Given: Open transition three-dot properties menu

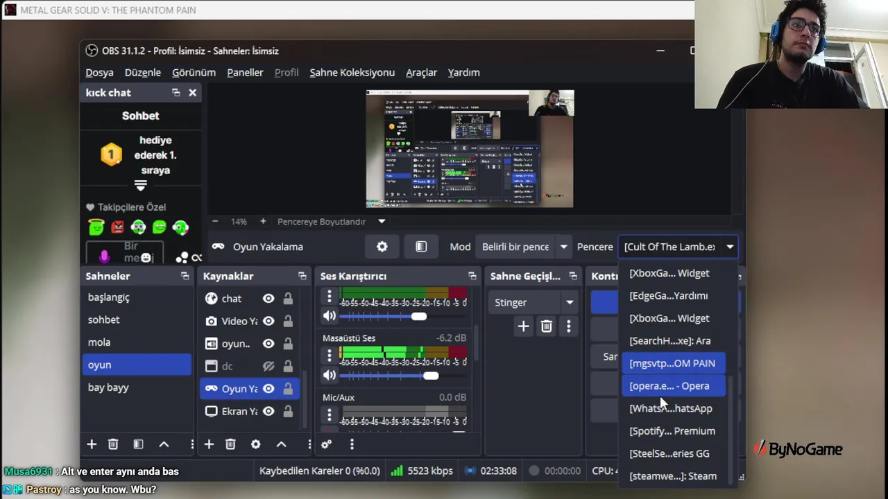Looking at the screenshot, I should click(x=569, y=326).
